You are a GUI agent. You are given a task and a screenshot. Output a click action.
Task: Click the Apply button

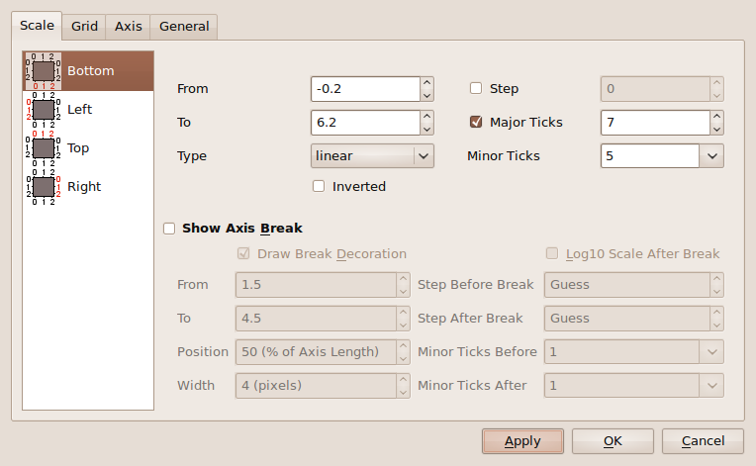pyautogui.click(x=522, y=441)
